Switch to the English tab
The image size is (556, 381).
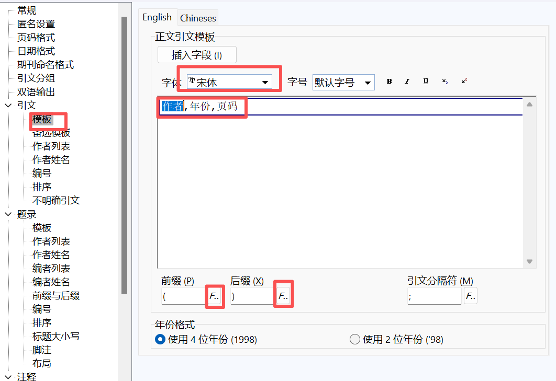(x=157, y=17)
